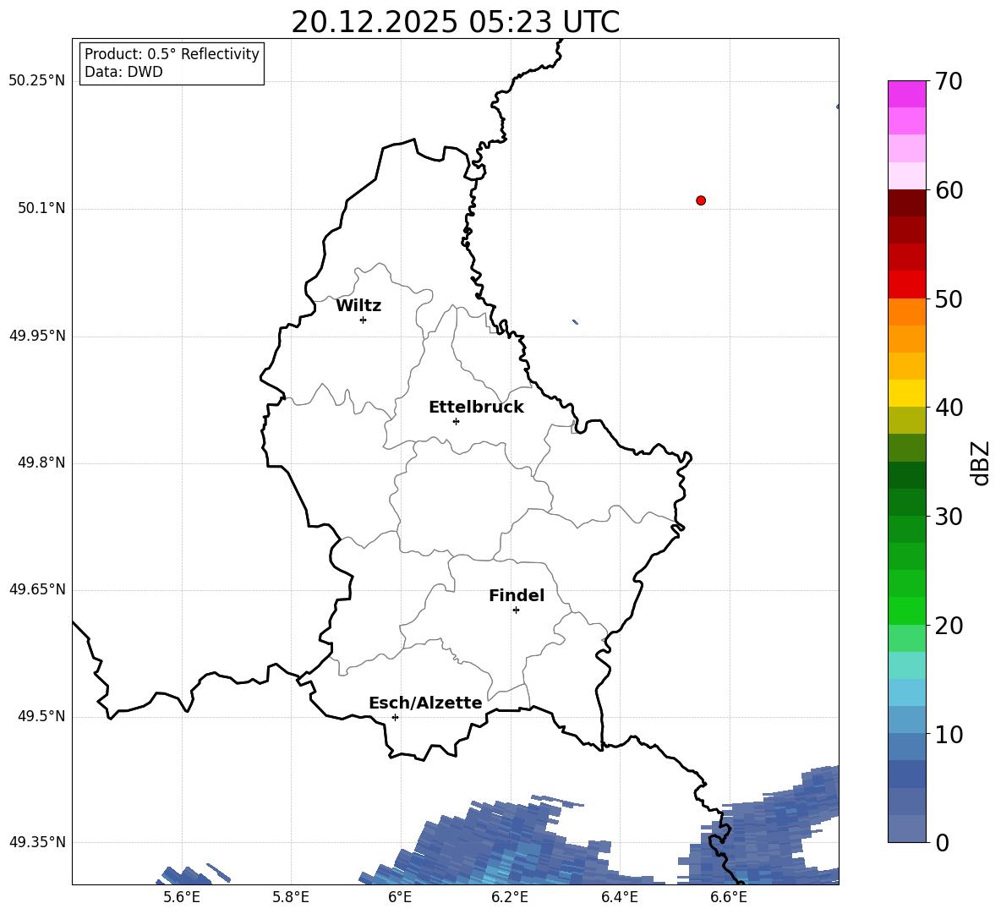Click the Findel station cross marker

pos(516,610)
